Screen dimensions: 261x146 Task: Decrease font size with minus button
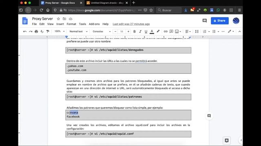point(115,32)
